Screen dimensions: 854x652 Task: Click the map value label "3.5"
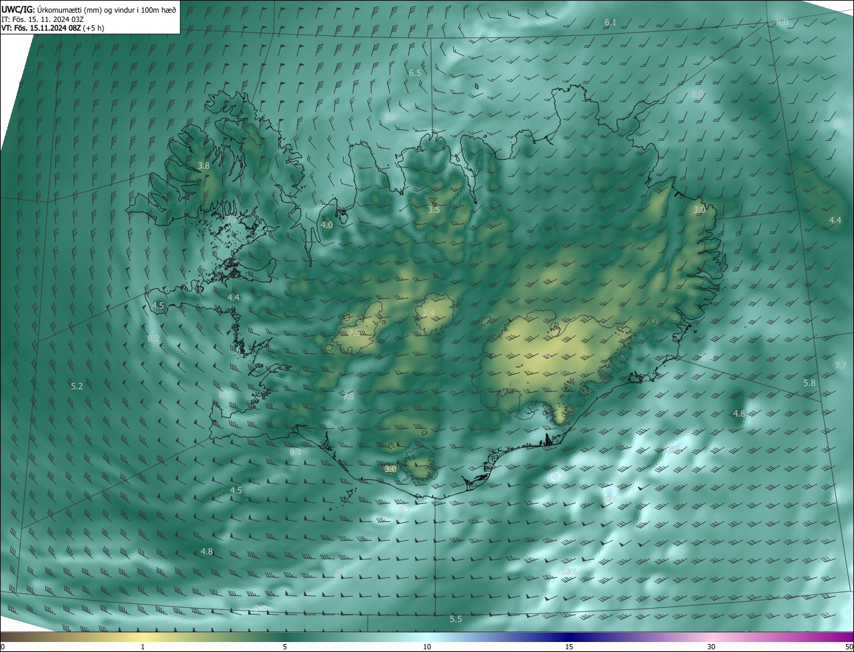[434, 209]
